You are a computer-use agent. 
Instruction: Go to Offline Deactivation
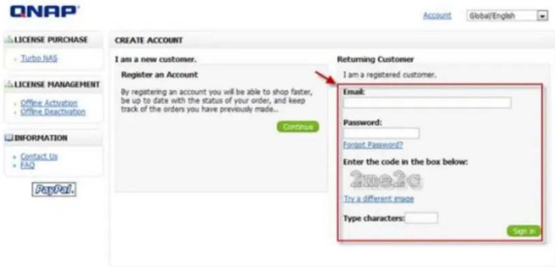click(x=53, y=112)
